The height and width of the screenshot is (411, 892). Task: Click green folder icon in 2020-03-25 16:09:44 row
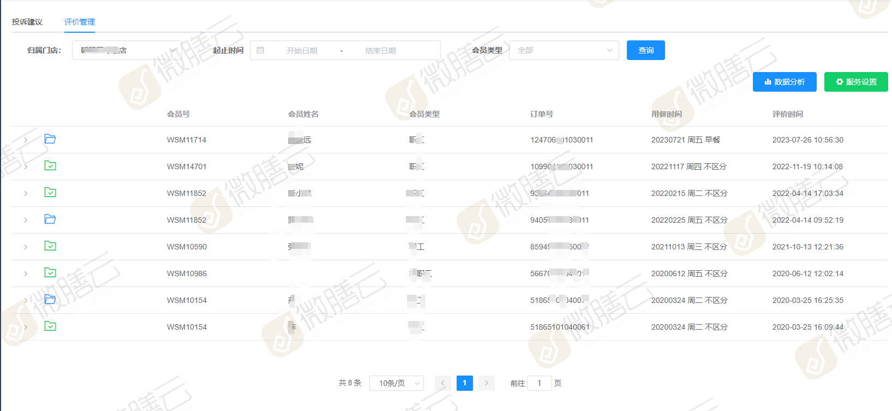click(x=50, y=326)
